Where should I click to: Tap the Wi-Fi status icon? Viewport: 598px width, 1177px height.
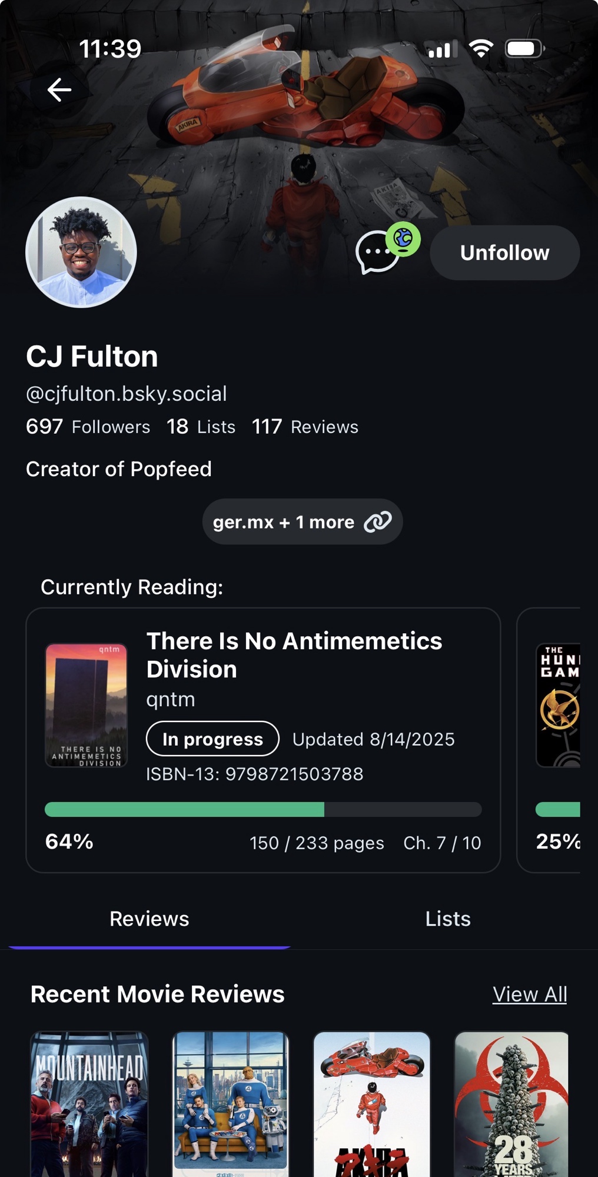[481, 49]
